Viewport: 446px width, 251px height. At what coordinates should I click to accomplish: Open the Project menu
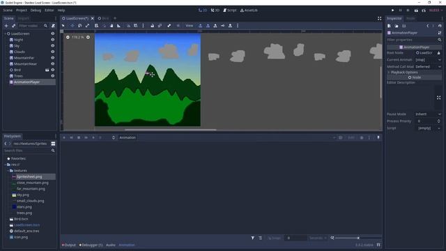pos(22,10)
